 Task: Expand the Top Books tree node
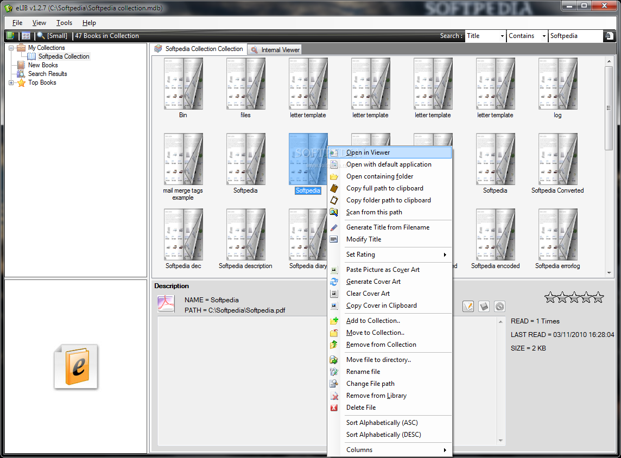[x=11, y=82]
